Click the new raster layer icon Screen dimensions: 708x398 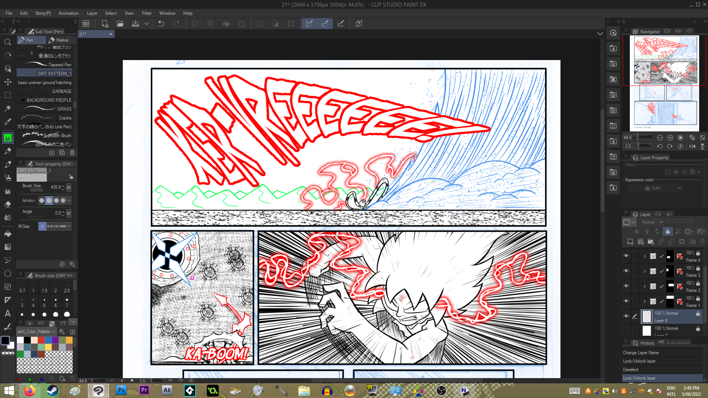pyautogui.click(x=630, y=242)
